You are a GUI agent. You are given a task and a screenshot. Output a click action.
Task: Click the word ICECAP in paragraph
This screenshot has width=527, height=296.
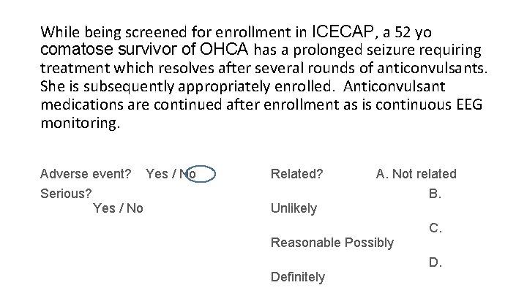click(x=343, y=31)
